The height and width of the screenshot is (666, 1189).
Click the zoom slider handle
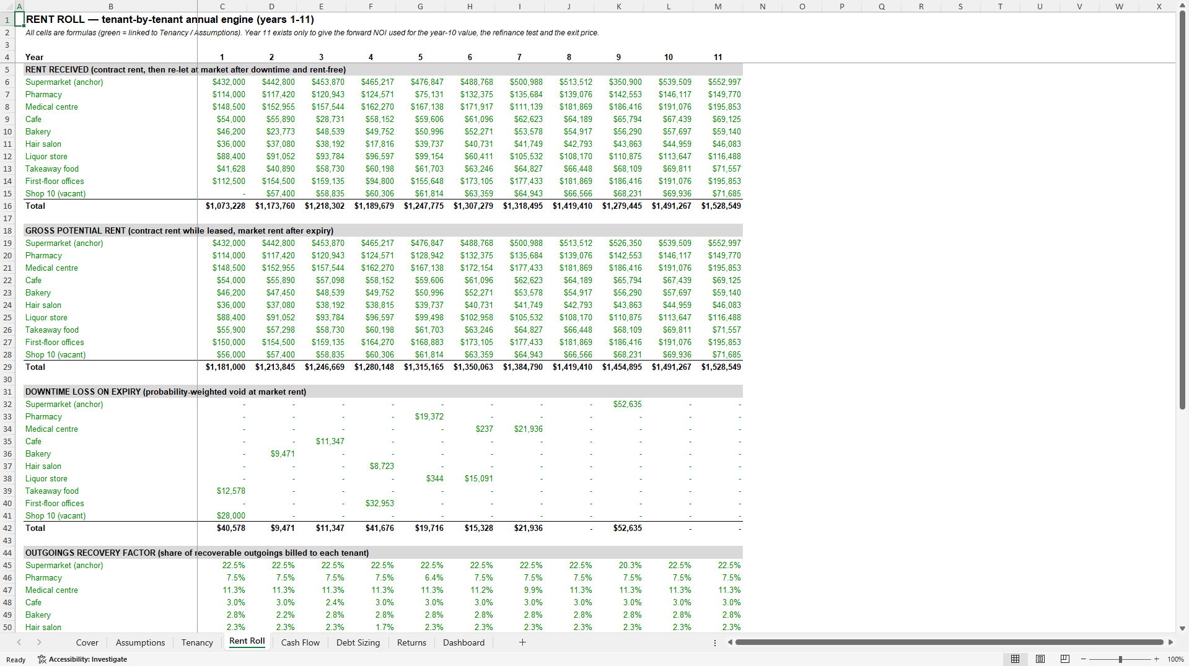point(1120,659)
